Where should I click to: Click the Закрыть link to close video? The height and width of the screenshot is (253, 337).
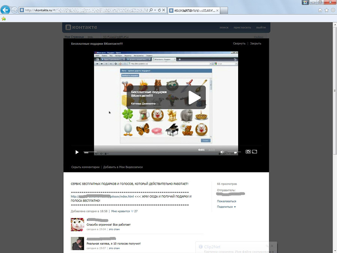point(255,44)
